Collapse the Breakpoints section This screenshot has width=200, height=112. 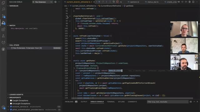(8, 97)
